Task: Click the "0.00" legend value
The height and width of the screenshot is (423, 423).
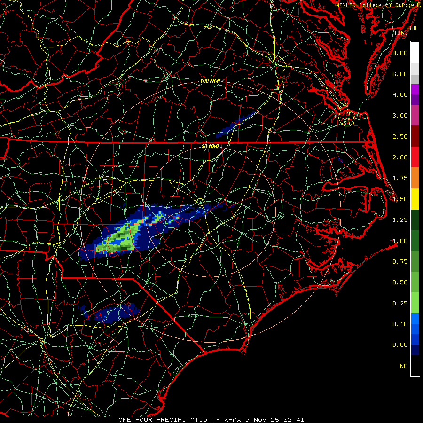Action: point(400,345)
